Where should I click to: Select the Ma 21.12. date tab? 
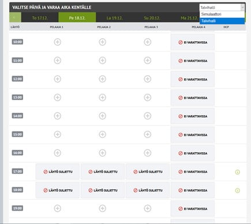tap(189, 18)
